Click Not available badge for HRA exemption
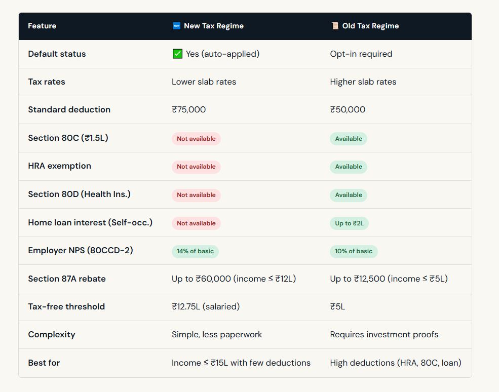 [196, 167]
